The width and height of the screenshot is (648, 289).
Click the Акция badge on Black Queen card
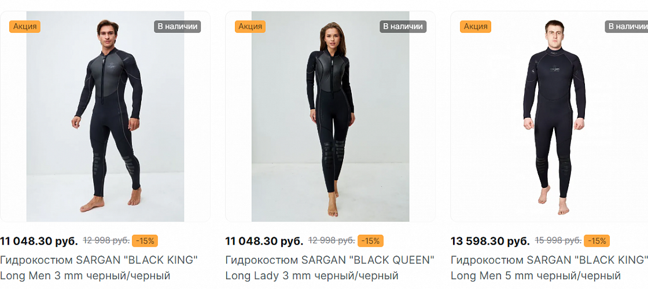[x=250, y=27]
